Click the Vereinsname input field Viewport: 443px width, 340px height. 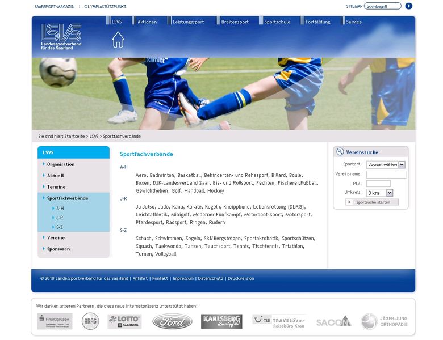[x=386, y=175]
